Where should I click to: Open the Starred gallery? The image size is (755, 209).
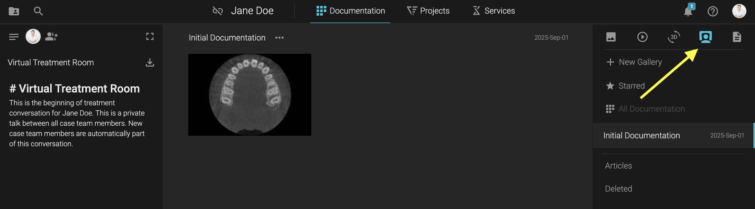pyautogui.click(x=625, y=86)
